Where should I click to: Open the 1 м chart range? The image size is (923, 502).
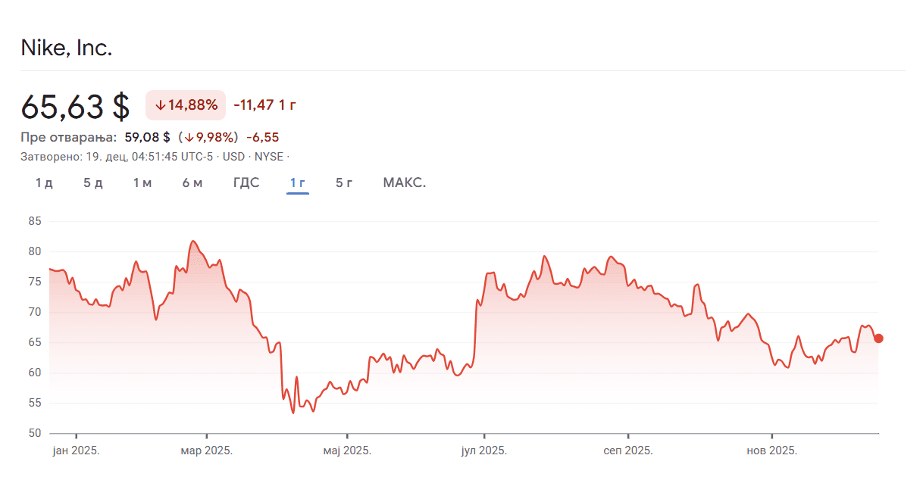point(142,183)
